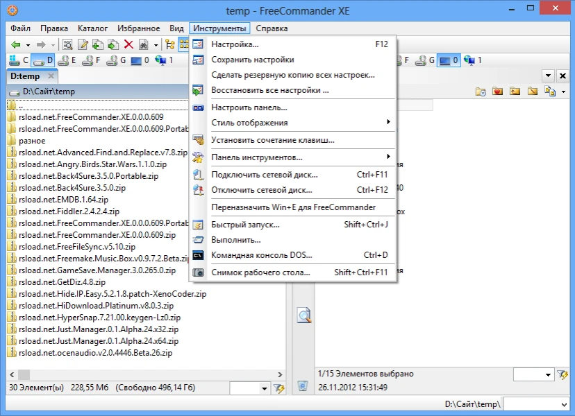Choose Командная консоль DOS... menu item
Screen dimensions: 575x416
pyautogui.click(x=262, y=255)
